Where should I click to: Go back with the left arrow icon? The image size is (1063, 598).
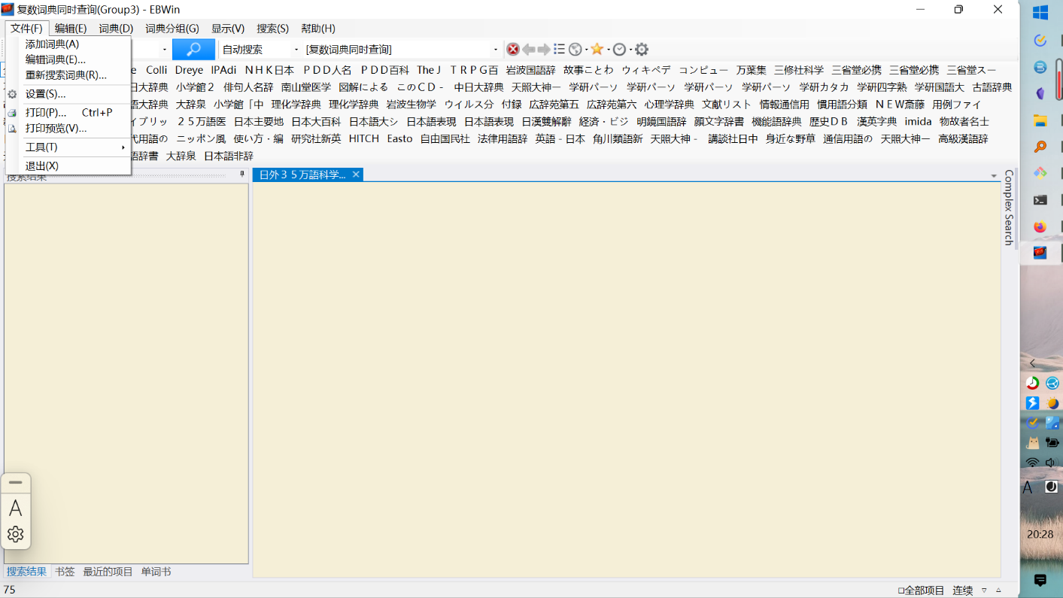pyautogui.click(x=529, y=50)
